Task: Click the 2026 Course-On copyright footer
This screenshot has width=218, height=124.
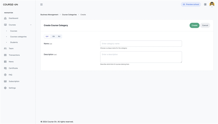Action: tap(57, 122)
